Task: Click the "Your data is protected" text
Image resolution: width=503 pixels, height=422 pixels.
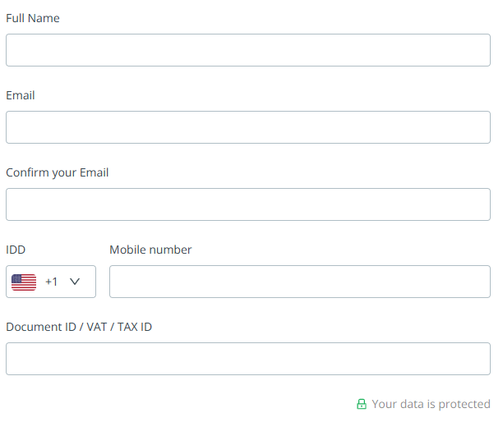Action: point(431,404)
